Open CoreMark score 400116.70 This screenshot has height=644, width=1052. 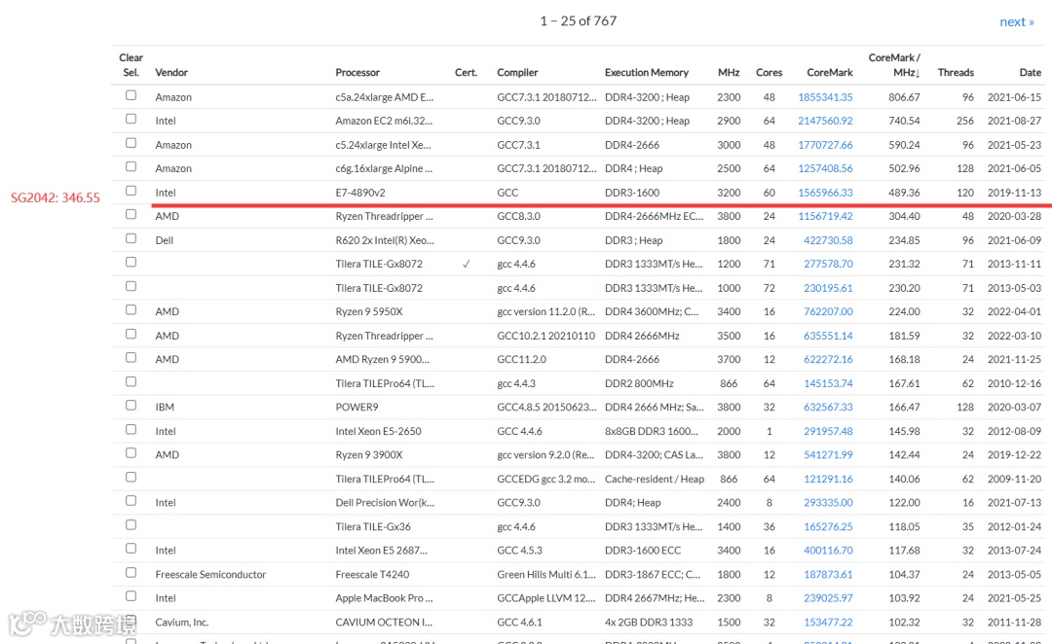point(828,551)
